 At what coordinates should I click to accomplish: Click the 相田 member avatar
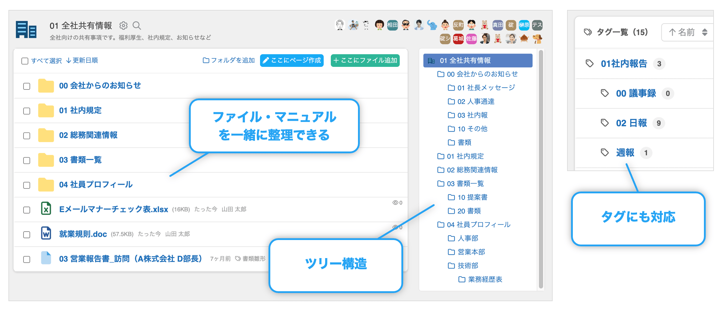coord(392,25)
